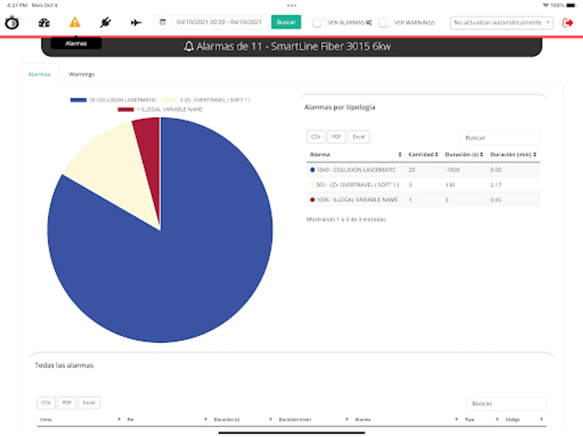This screenshot has height=437, width=583.
Task: Click the bell icon in Alarmas header
Action: [x=189, y=47]
